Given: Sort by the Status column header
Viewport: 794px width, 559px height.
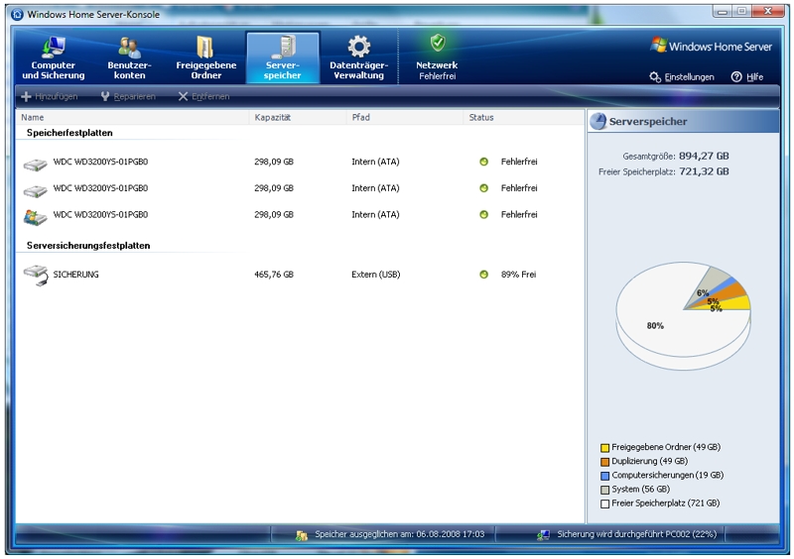Looking at the screenshot, I should click(x=524, y=117).
